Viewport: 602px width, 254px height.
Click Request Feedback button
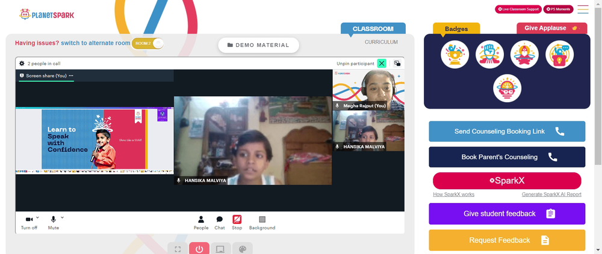coord(507,240)
